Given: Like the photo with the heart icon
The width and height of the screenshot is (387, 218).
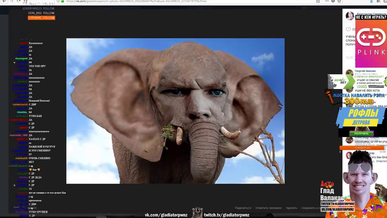Looking at the screenshot, I should pos(348,29).
